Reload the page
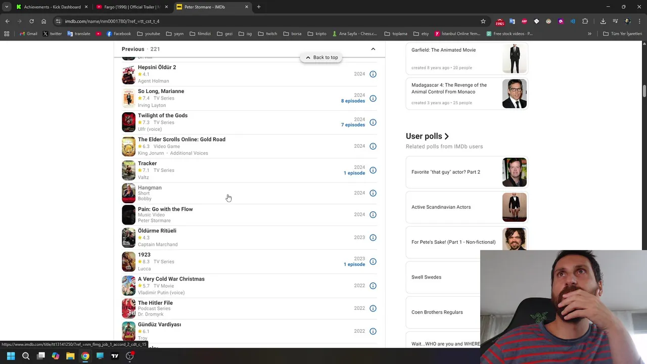 click(x=31, y=21)
